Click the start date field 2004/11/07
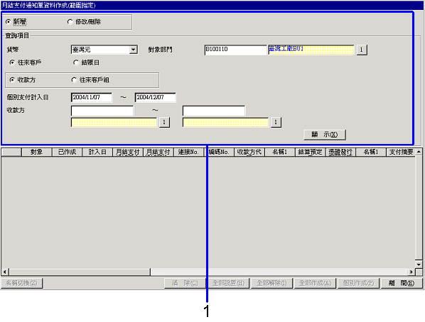This screenshot has height=322, width=425. coord(92,97)
